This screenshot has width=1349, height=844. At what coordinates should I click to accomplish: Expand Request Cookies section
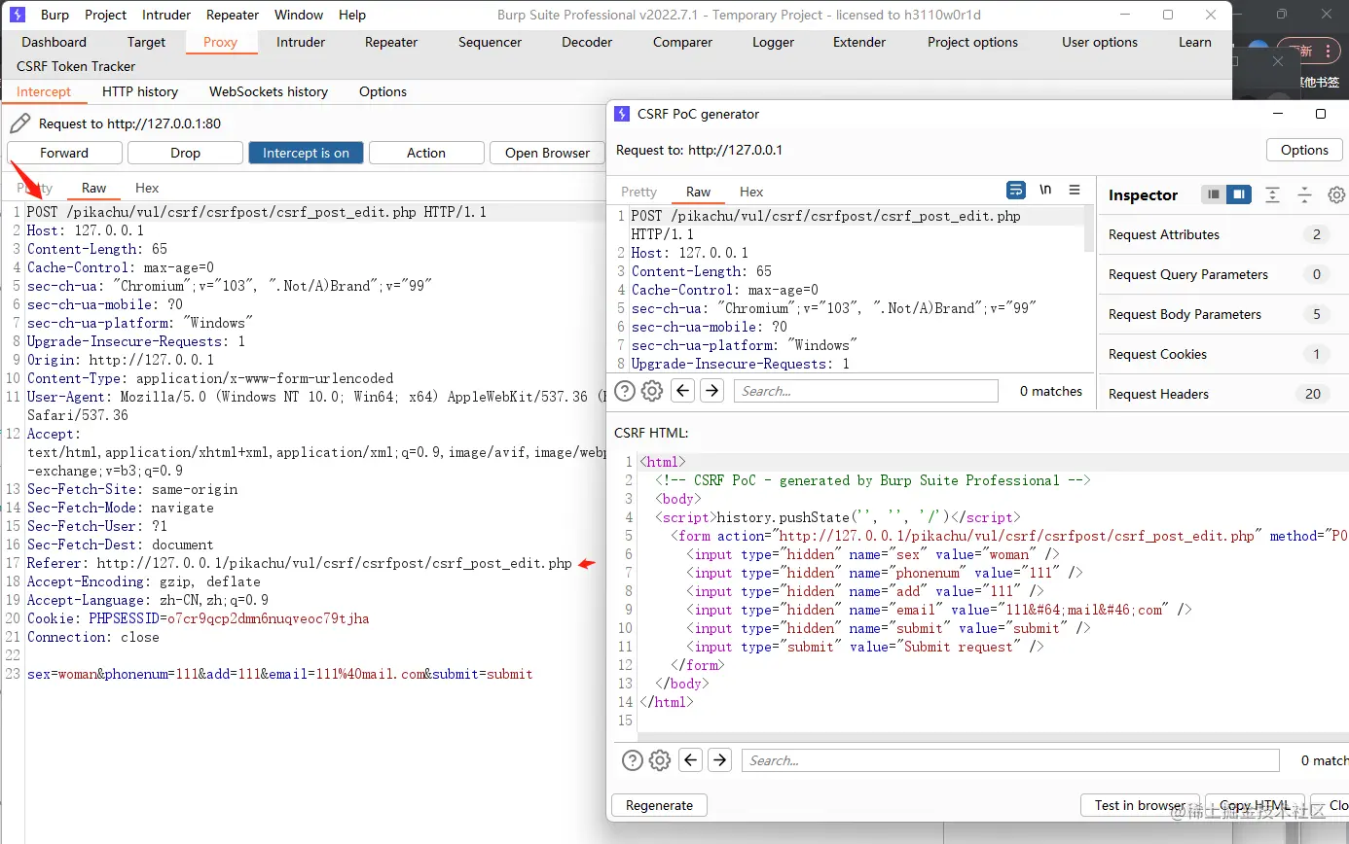pos(1223,354)
